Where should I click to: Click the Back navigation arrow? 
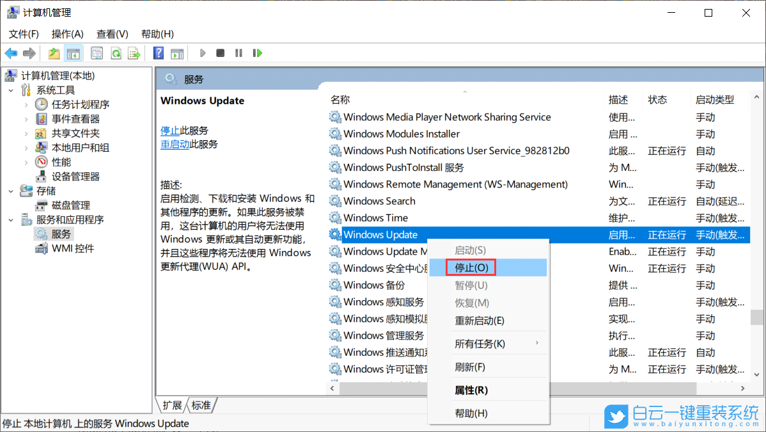[11, 53]
